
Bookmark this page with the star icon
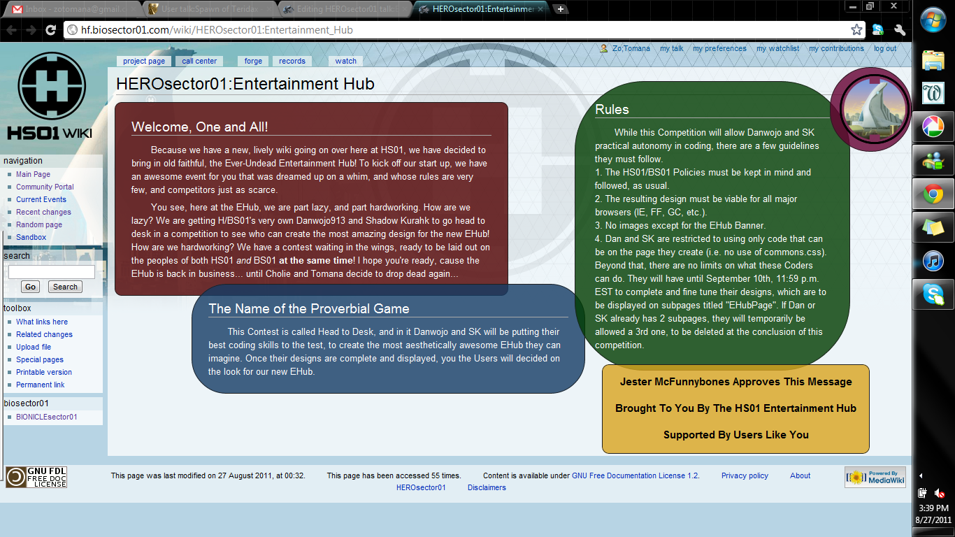click(x=856, y=30)
